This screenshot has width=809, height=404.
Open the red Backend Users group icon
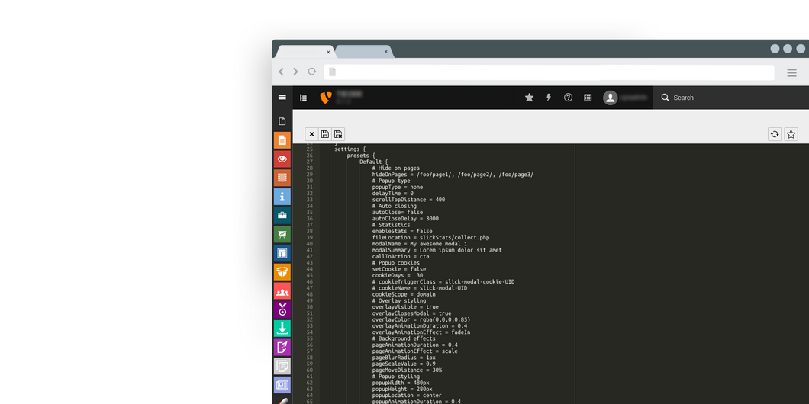tap(282, 291)
